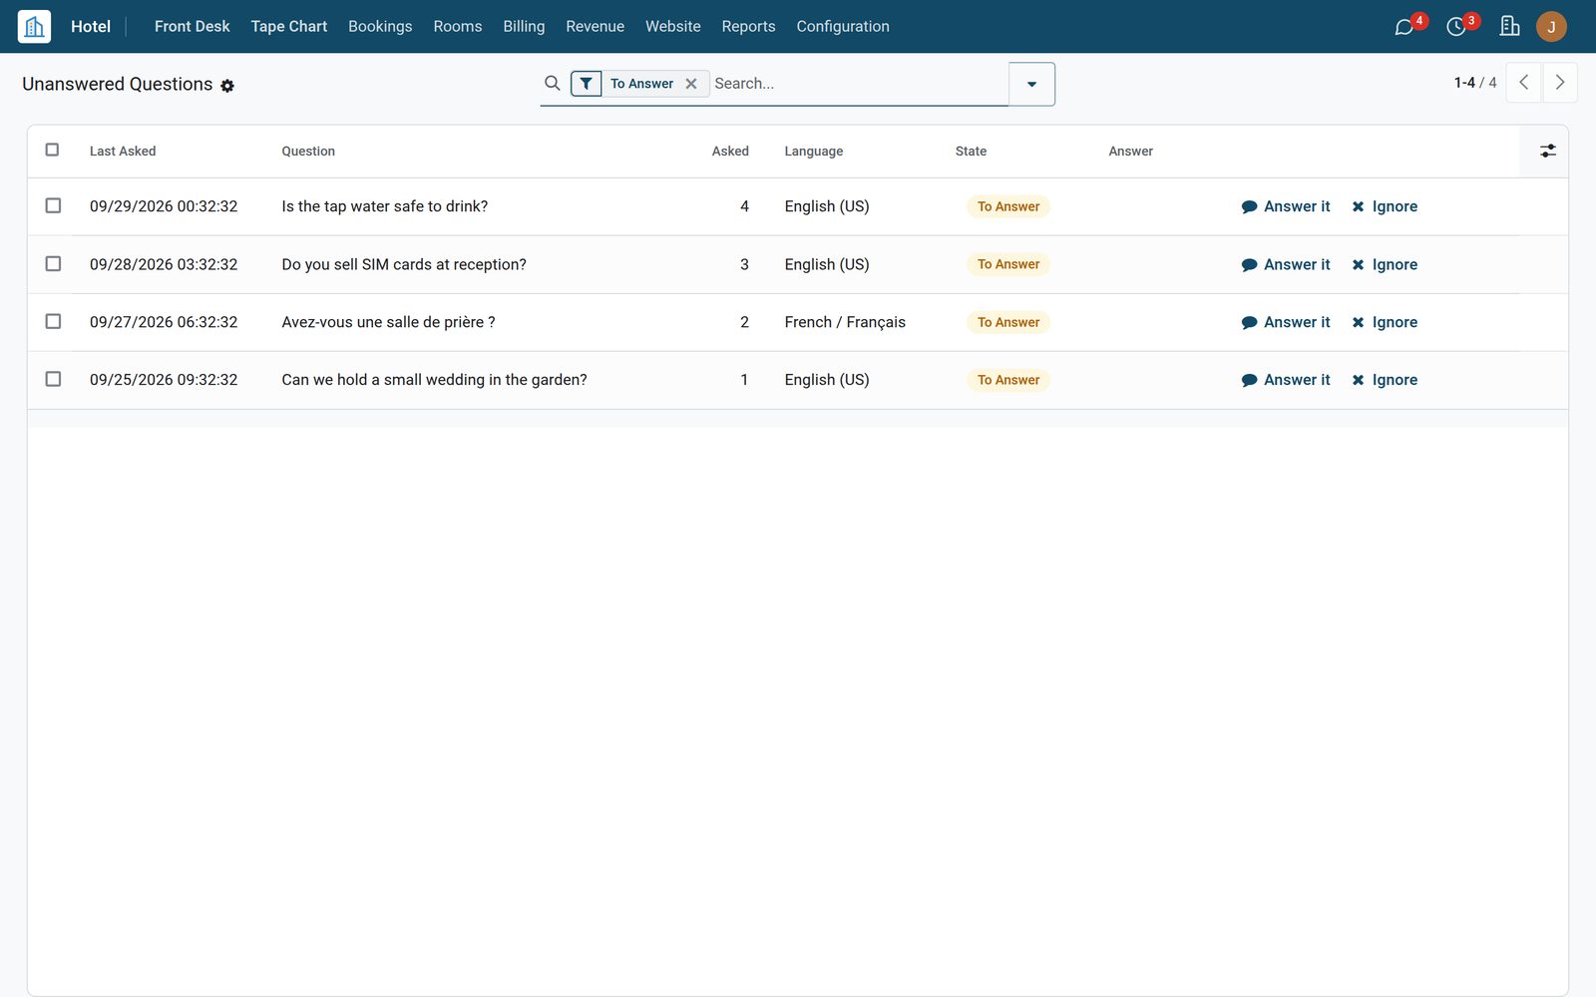Image resolution: width=1596 pixels, height=997 pixels.
Task: Sort by Language column header
Action: 813,152
